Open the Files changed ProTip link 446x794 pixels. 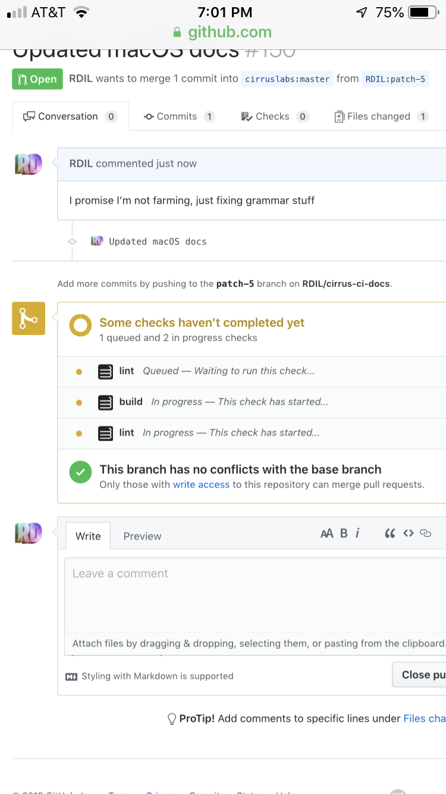pos(425,718)
